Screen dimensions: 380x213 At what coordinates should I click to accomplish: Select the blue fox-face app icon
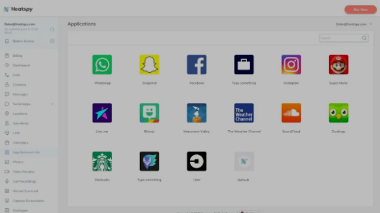click(x=149, y=161)
